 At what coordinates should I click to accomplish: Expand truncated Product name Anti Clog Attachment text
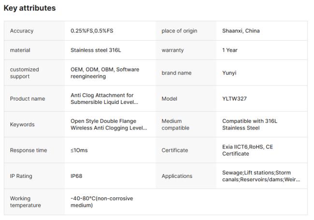point(105,99)
